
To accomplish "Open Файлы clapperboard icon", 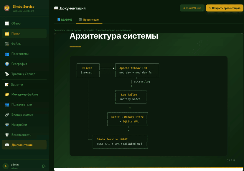I will (7, 44).
